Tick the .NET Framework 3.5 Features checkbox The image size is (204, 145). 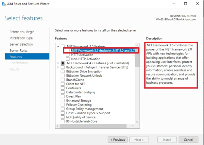62,46
